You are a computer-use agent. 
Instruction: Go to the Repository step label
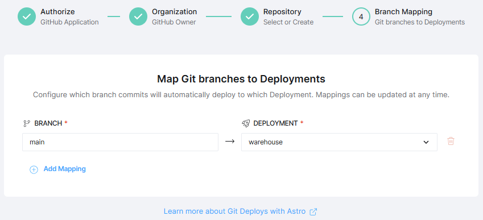pos(282,12)
